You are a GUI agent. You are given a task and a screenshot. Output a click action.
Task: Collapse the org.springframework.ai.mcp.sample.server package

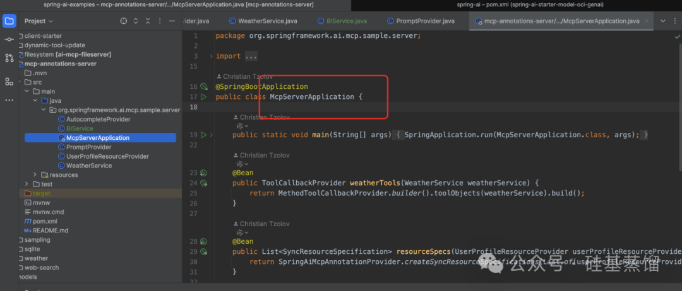(44, 110)
